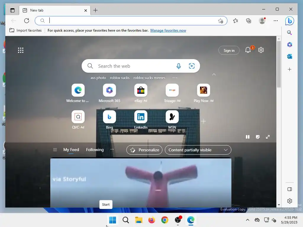This screenshot has height=227, width=303.
Task: Start voice search with microphone
Action: click(x=179, y=66)
